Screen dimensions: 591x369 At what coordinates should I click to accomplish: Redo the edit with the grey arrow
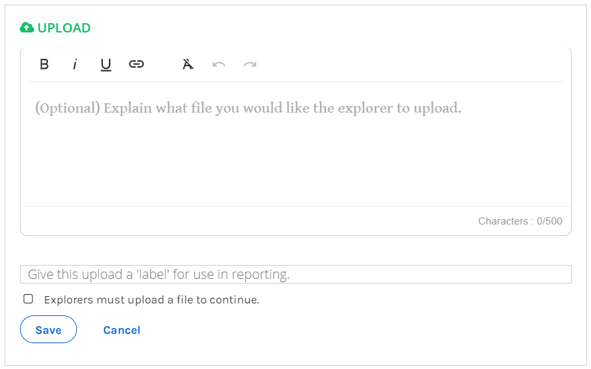tap(250, 64)
